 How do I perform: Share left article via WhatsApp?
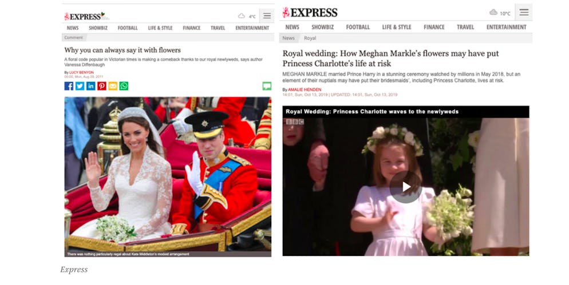coord(124,86)
